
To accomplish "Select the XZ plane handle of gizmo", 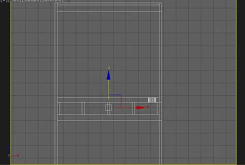I will pos(115,101).
